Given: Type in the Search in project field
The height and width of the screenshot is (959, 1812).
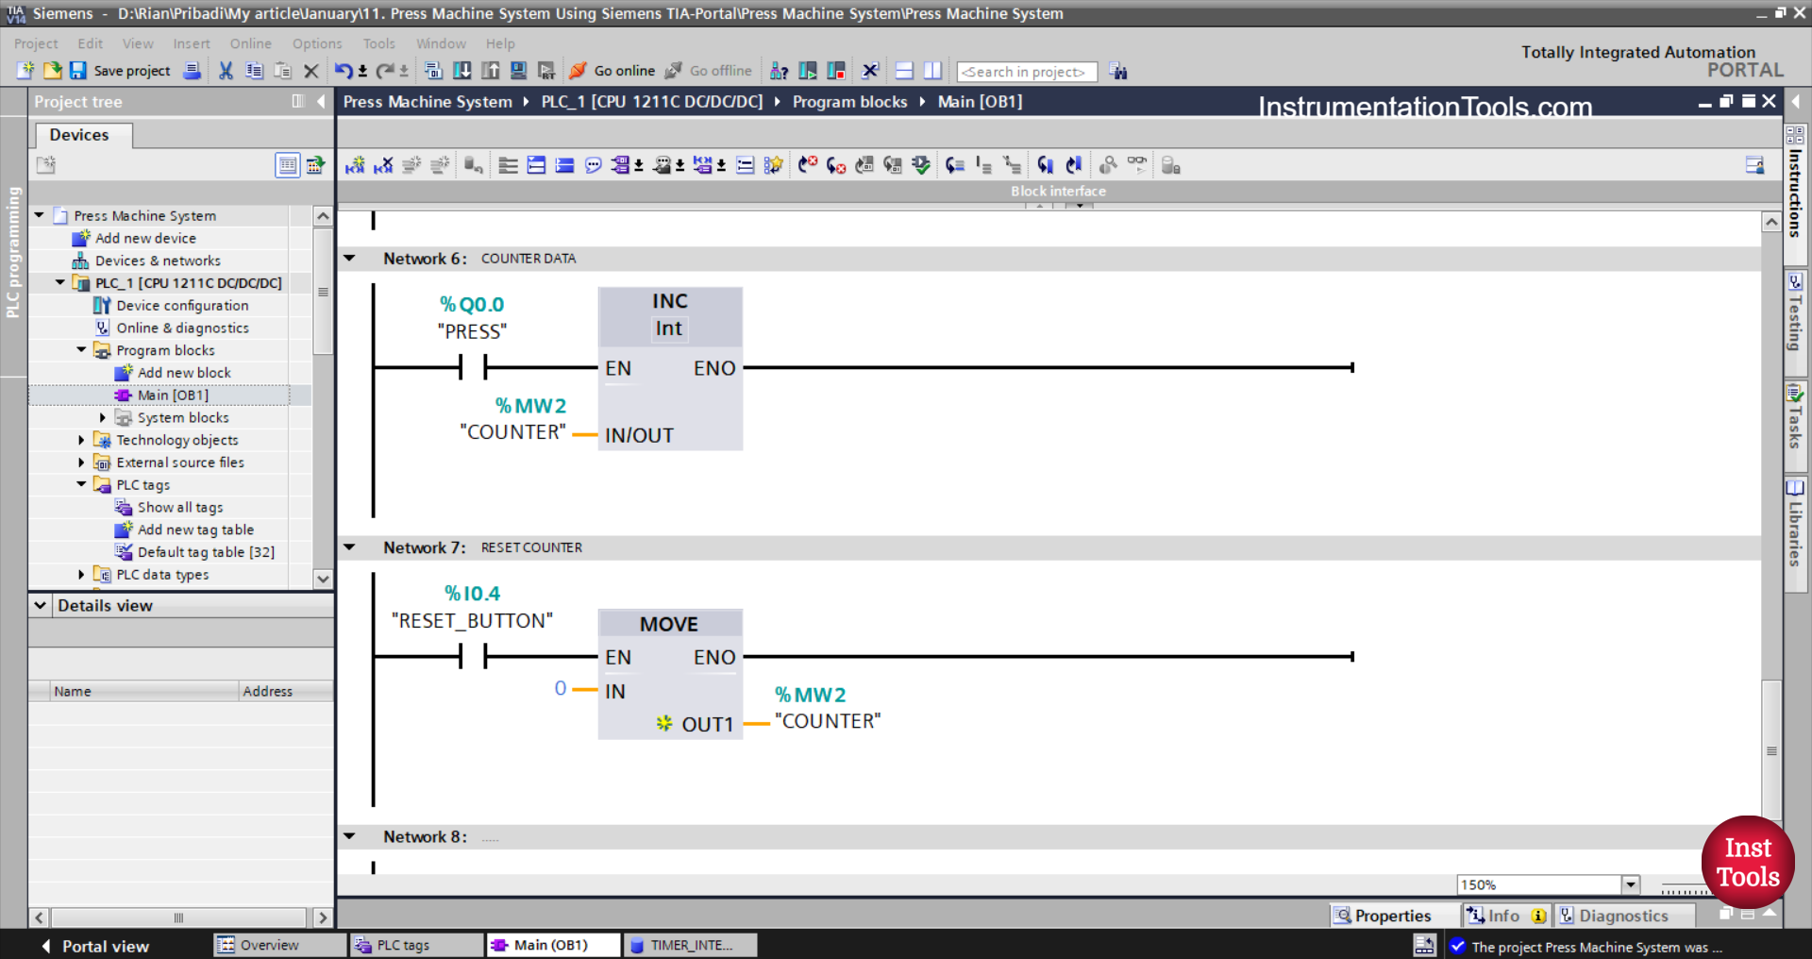Looking at the screenshot, I should [x=1026, y=71].
